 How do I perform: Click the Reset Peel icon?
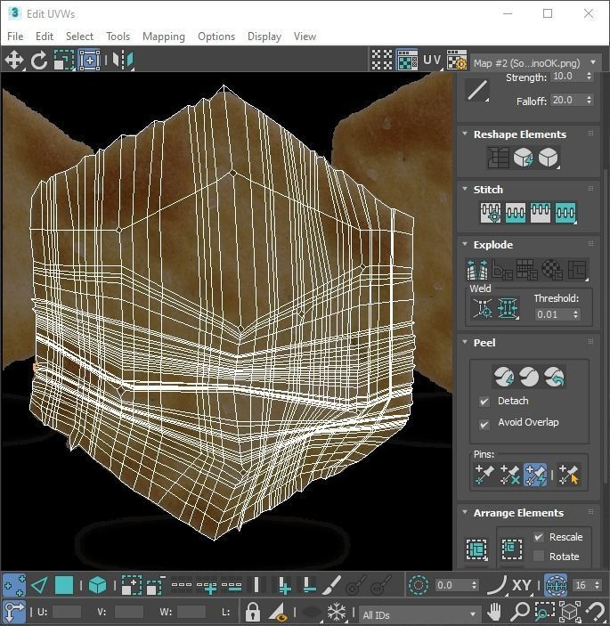point(554,377)
